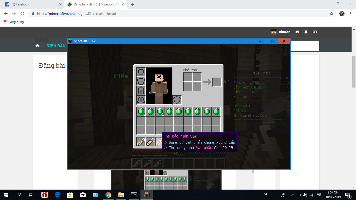Viewport: 356px width, 200px height.
Task: Open a new browser tab
Action: click(133, 4)
